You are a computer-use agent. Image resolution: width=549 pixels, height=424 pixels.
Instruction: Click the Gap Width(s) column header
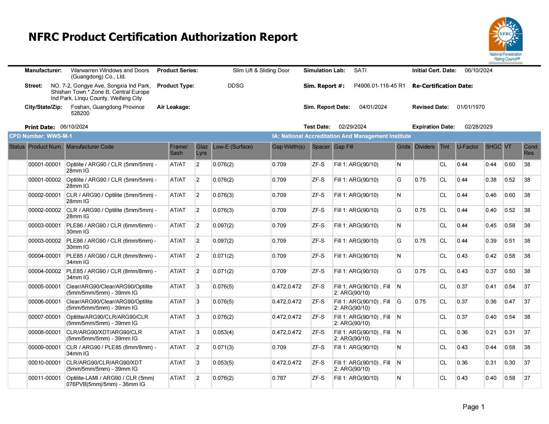click(291, 151)
